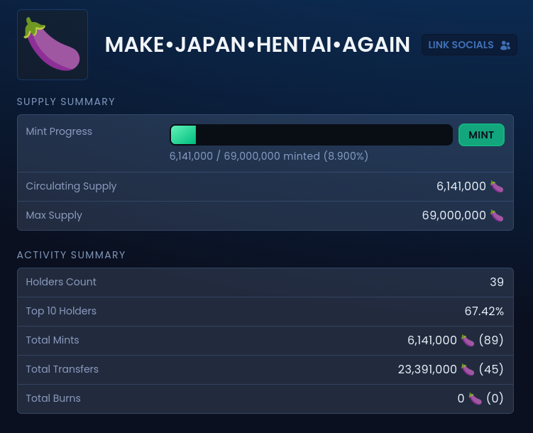Click the mint progress bar

point(311,135)
